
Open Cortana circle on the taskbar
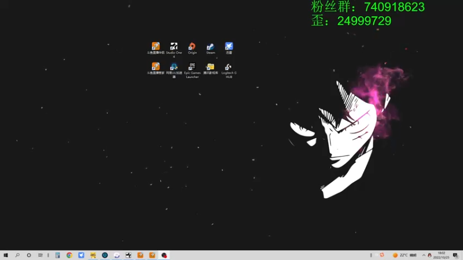point(29,255)
